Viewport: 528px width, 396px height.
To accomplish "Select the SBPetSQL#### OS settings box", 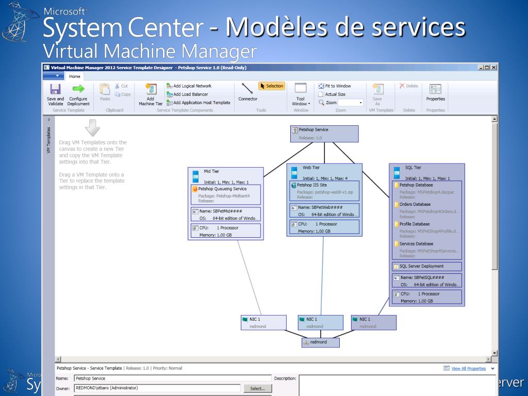I will point(426,281).
